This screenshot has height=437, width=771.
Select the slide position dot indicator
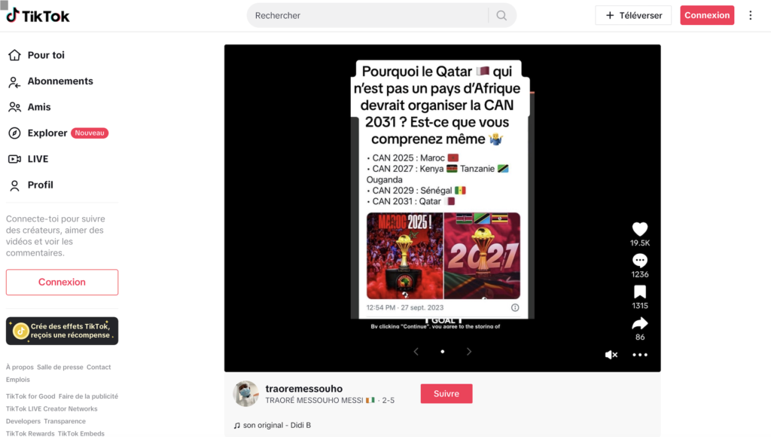(443, 351)
